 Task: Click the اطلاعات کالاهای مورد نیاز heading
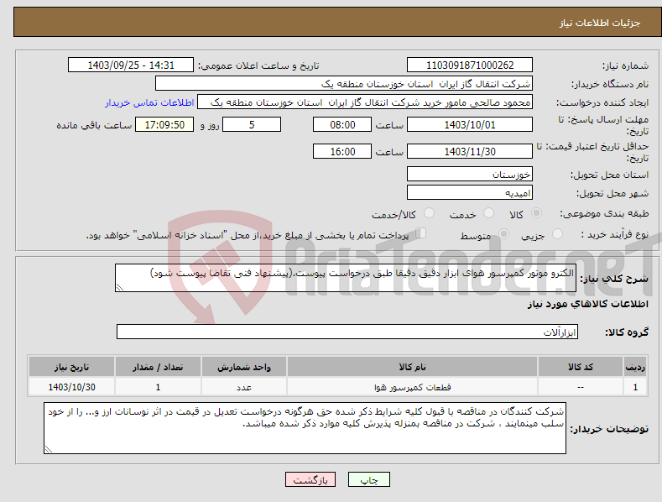tap(587, 304)
